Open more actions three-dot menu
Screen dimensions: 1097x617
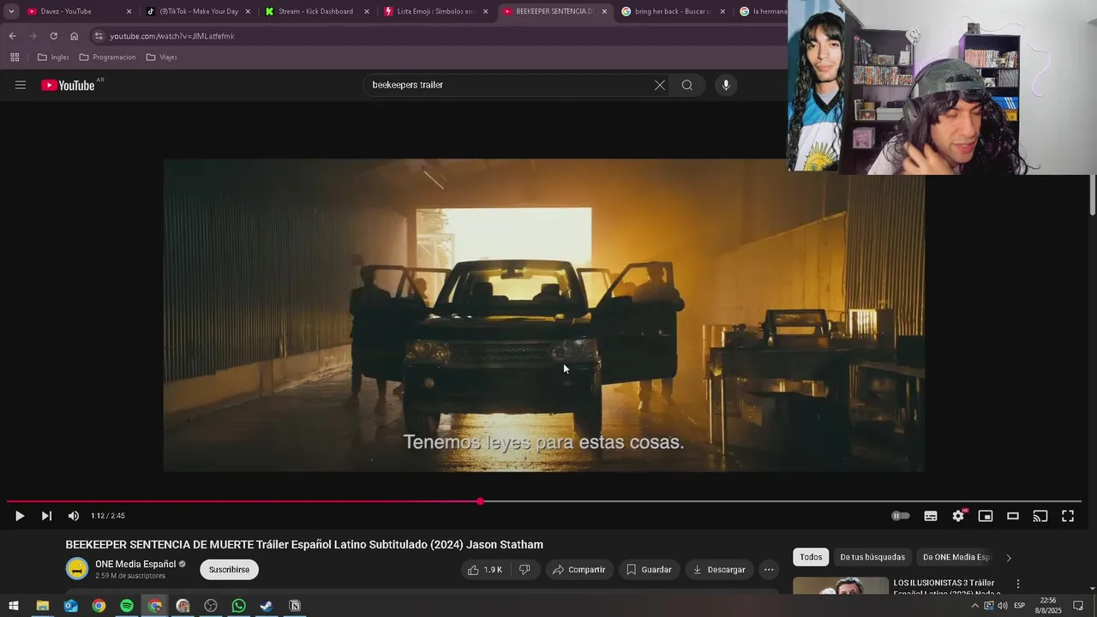pos(769,569)
